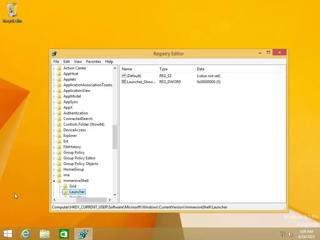This screenshot has height=240, width=320.
Task: Maximize the Registry Editor window
Action: [268, 52]
